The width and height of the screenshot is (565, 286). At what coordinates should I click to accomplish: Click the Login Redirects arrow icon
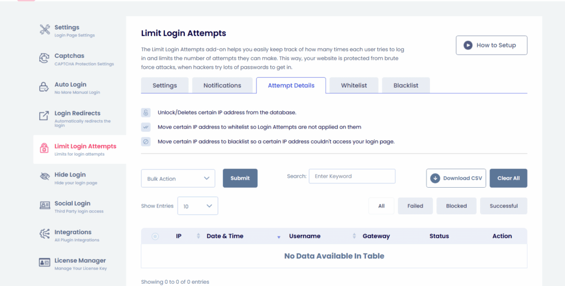45,116
